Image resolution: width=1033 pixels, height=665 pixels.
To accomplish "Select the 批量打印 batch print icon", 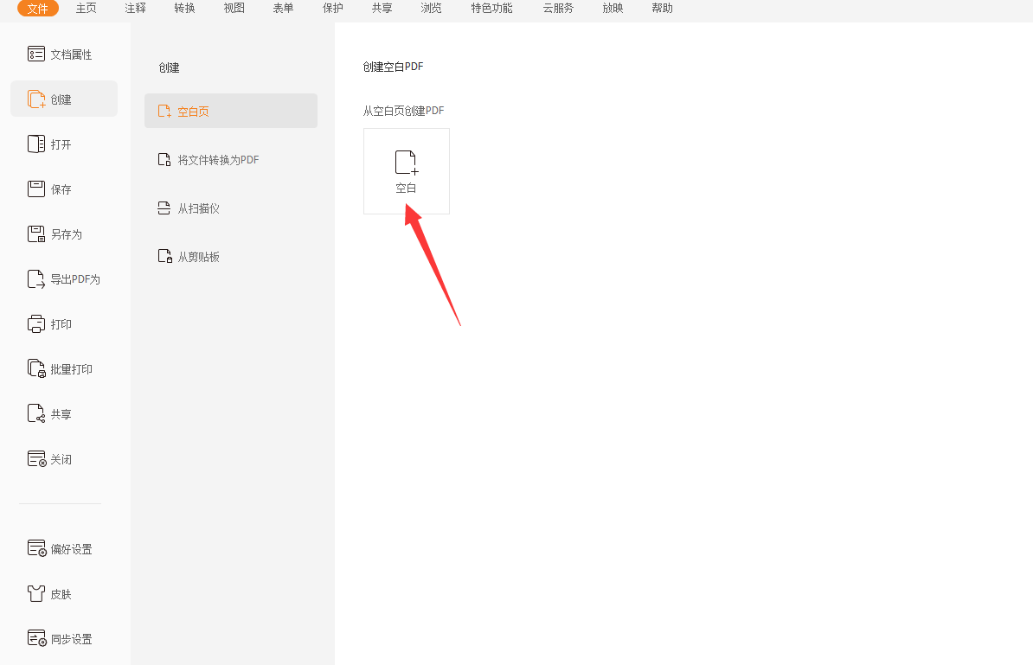I will tap(36, 369).
